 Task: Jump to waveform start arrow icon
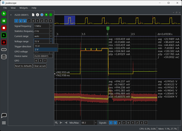tap(61, 123)
